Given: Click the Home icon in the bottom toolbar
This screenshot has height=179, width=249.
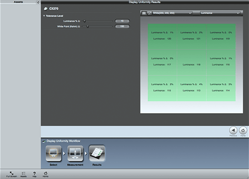Looking at the screenshot, I should pyautogui.click(x=45, y=174).
